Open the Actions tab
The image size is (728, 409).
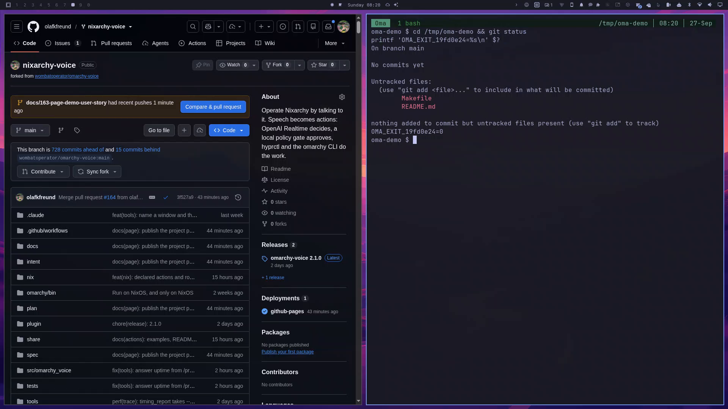coord(192,43)
